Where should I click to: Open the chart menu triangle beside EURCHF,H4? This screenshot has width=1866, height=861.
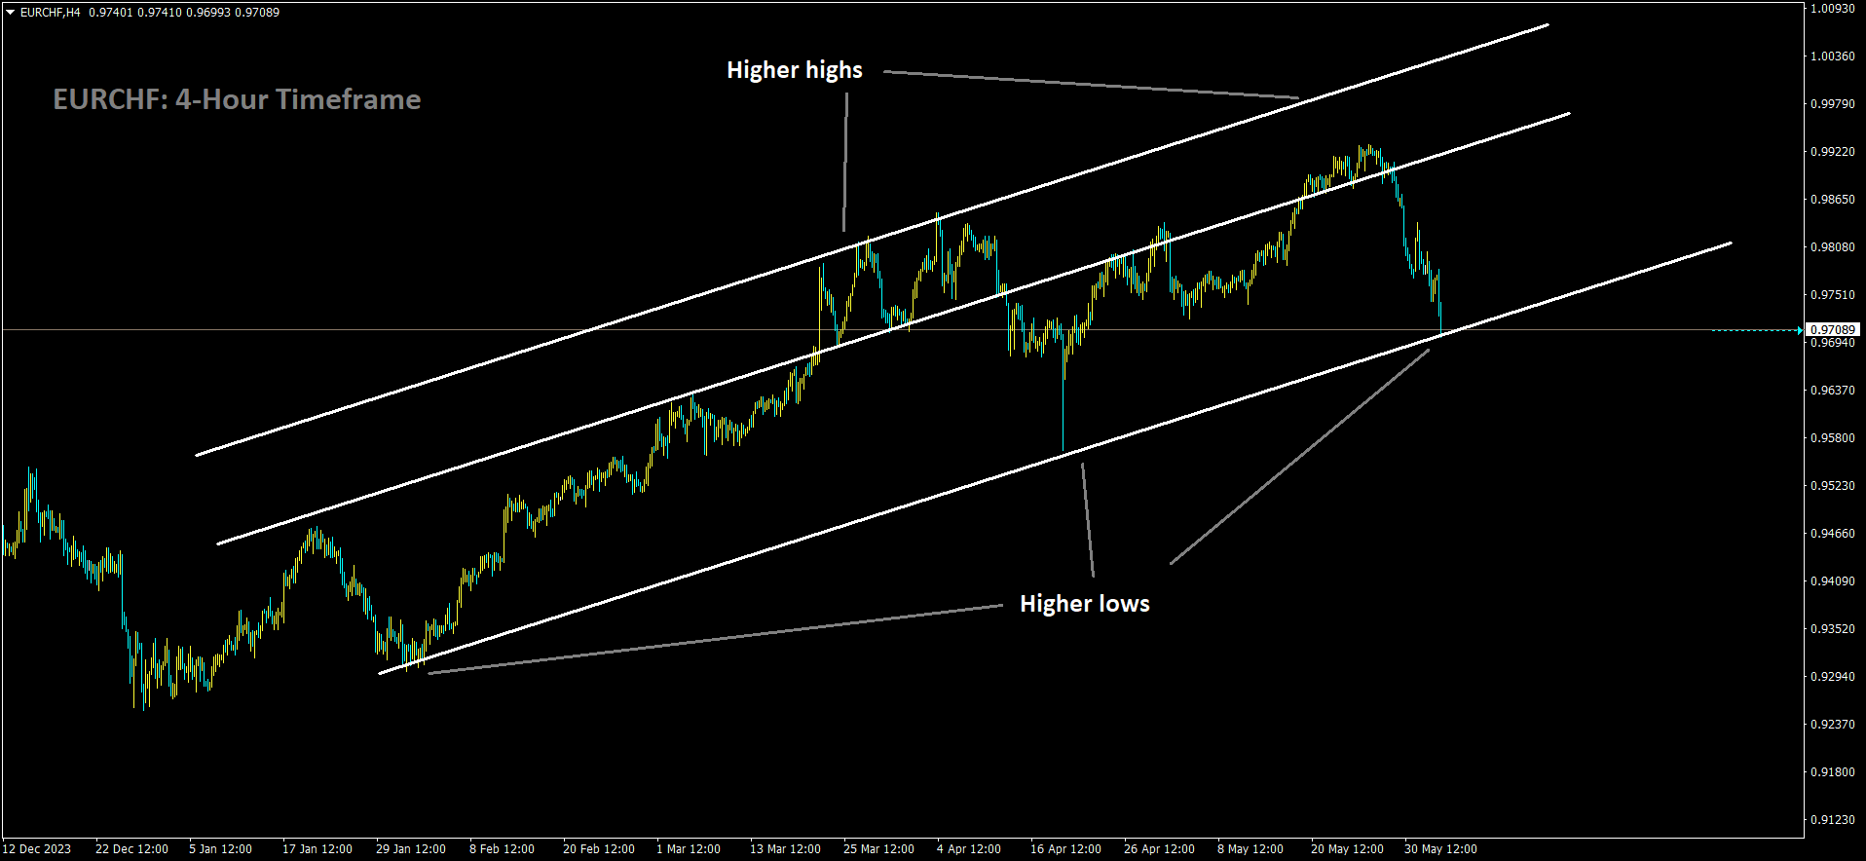11,13
